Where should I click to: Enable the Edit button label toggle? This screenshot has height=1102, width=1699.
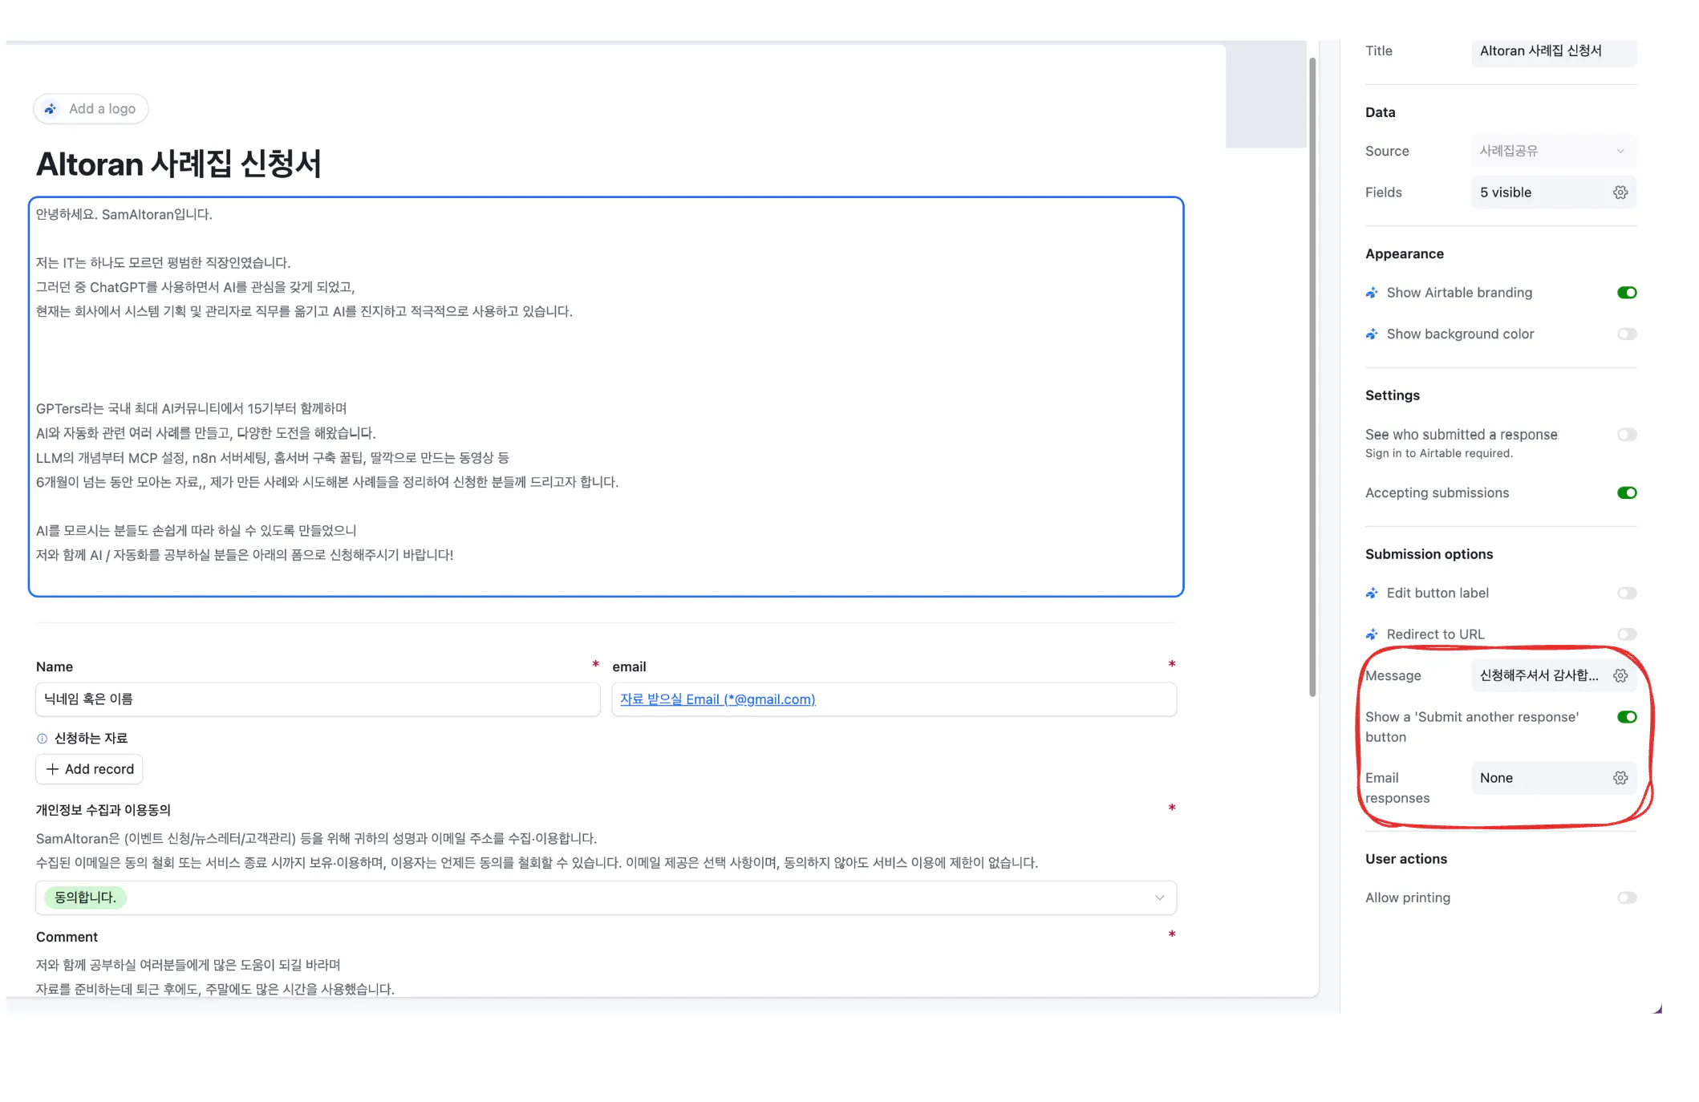(x=1627, y=593)
